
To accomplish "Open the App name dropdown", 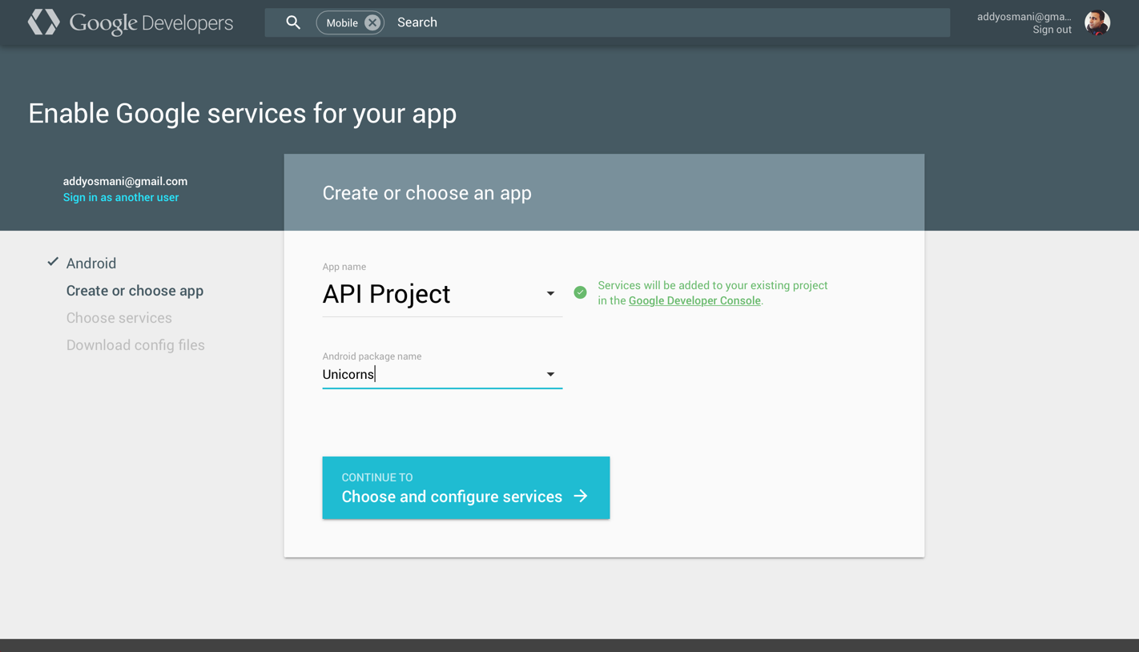I will (550, 293).
